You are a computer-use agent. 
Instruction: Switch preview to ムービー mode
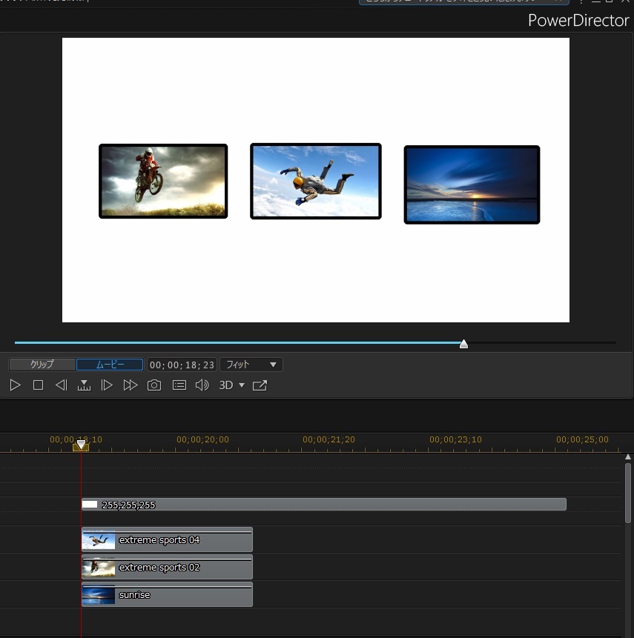(x=110, y=364)
